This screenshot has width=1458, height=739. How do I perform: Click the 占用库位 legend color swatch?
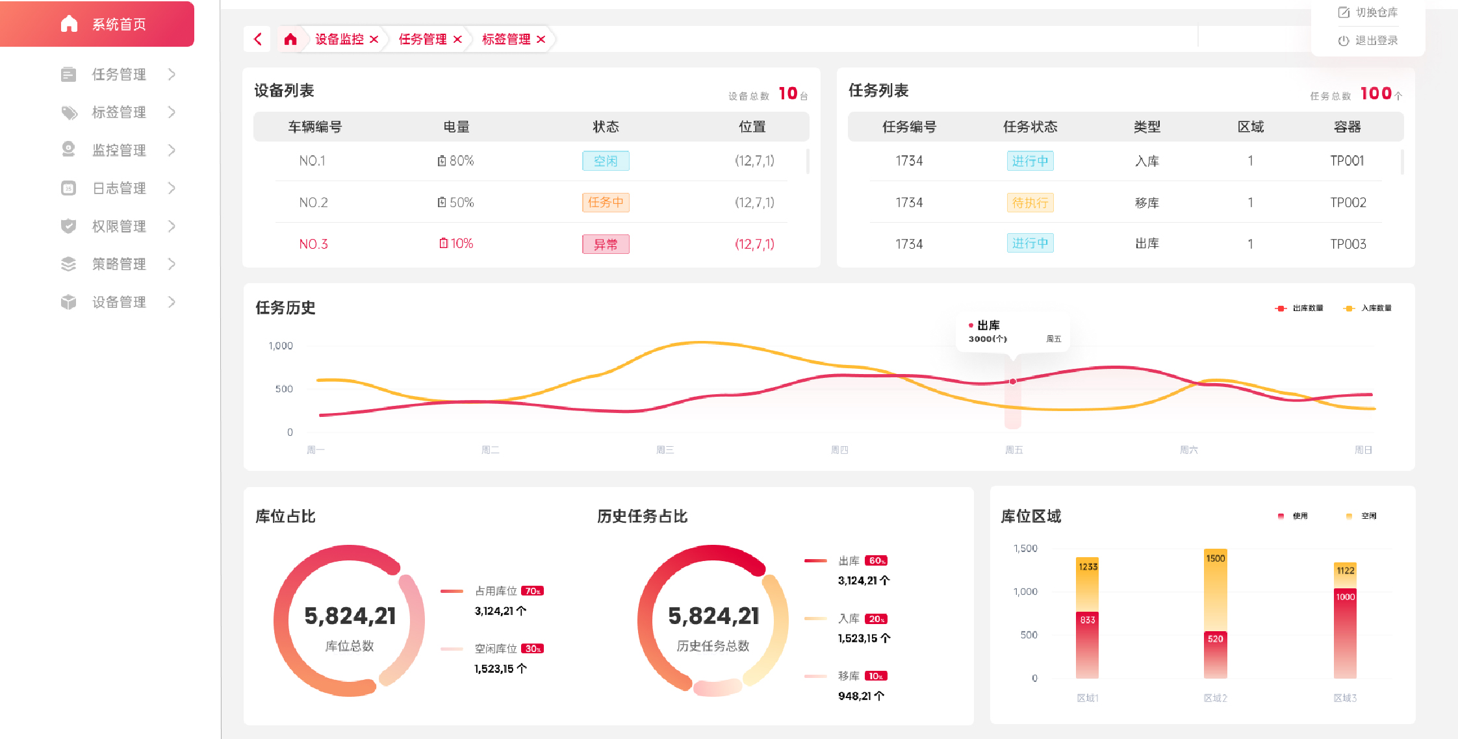pyautogui.click(x=452, y=591)
